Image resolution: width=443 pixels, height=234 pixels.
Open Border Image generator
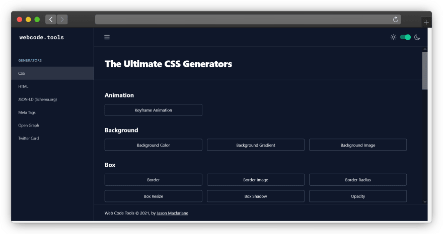256,180
